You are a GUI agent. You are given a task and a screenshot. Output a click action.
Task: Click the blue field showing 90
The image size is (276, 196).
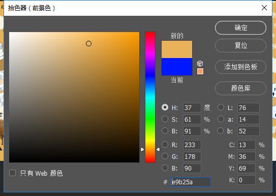point(192,169)
